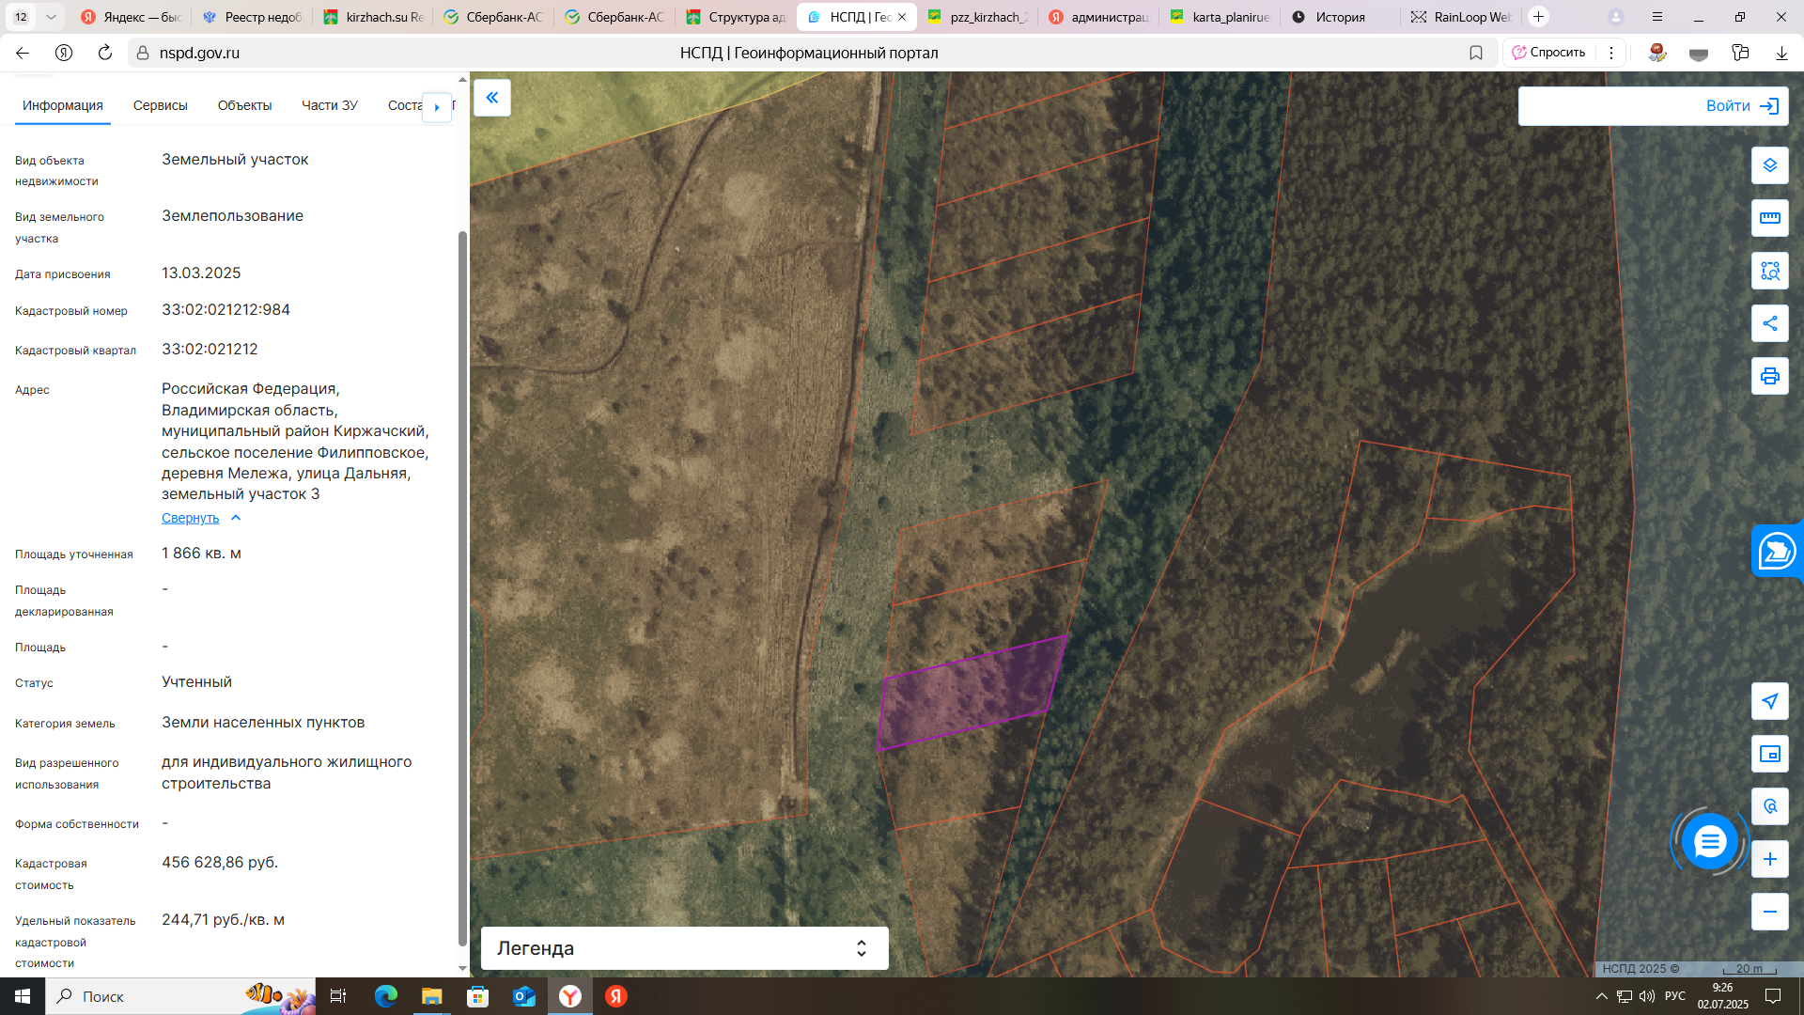Click the share map icon
Viewport: 1804px width, 1015px height.
pyautogui.click(x=1769, y=323)
